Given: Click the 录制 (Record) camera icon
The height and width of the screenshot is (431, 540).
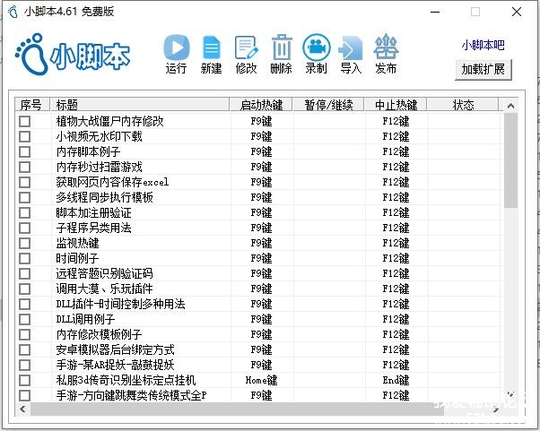Looking at the screenshot, I should [316, 47].
